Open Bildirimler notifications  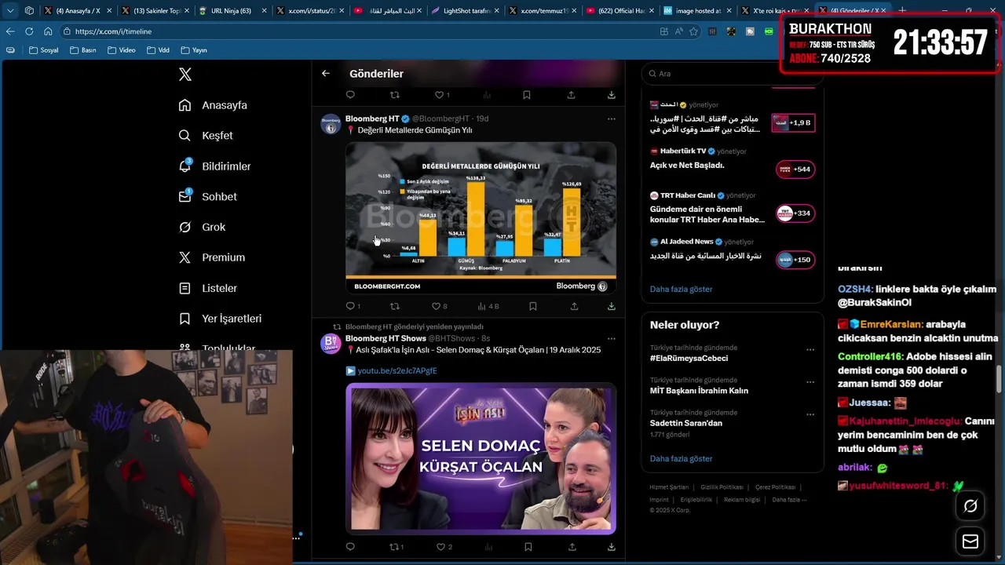(x=215, y=166)
